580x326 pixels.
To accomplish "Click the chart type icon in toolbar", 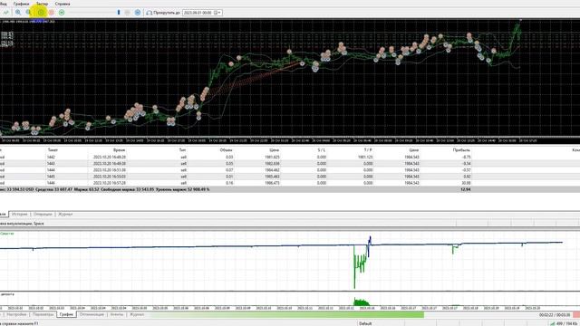I will 6,13.
